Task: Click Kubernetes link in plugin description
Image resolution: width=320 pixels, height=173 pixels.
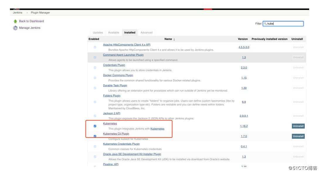Action: click(157, 129)
